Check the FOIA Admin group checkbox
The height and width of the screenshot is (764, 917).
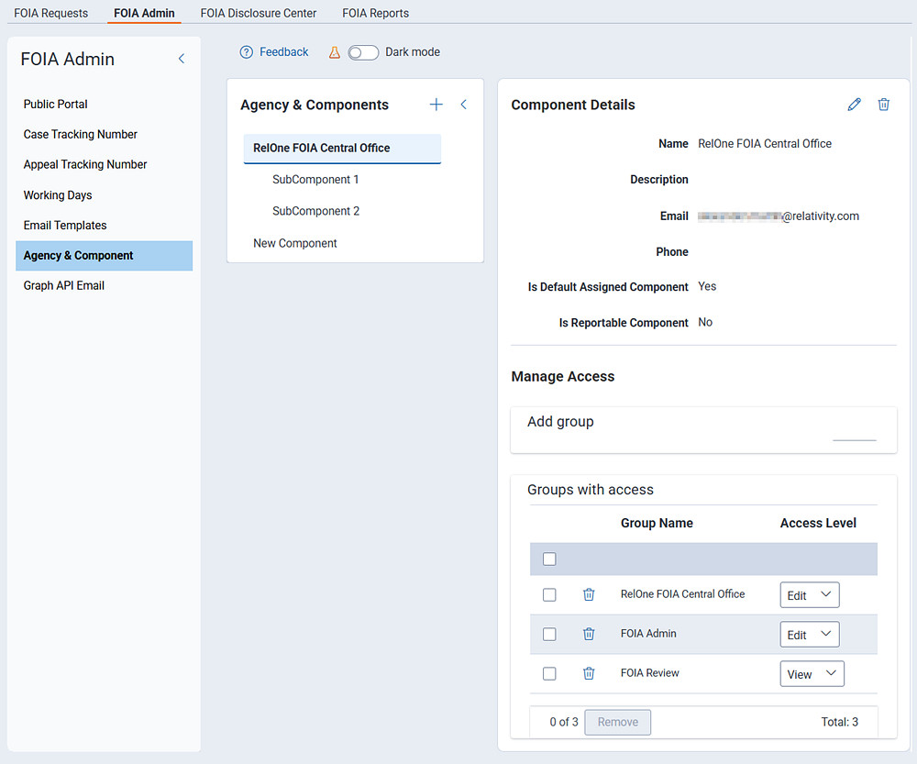(x=549, y=634)
